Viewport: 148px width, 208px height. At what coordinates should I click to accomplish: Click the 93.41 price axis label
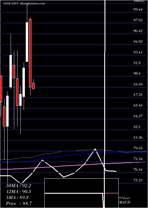click(x=138, y=52)
